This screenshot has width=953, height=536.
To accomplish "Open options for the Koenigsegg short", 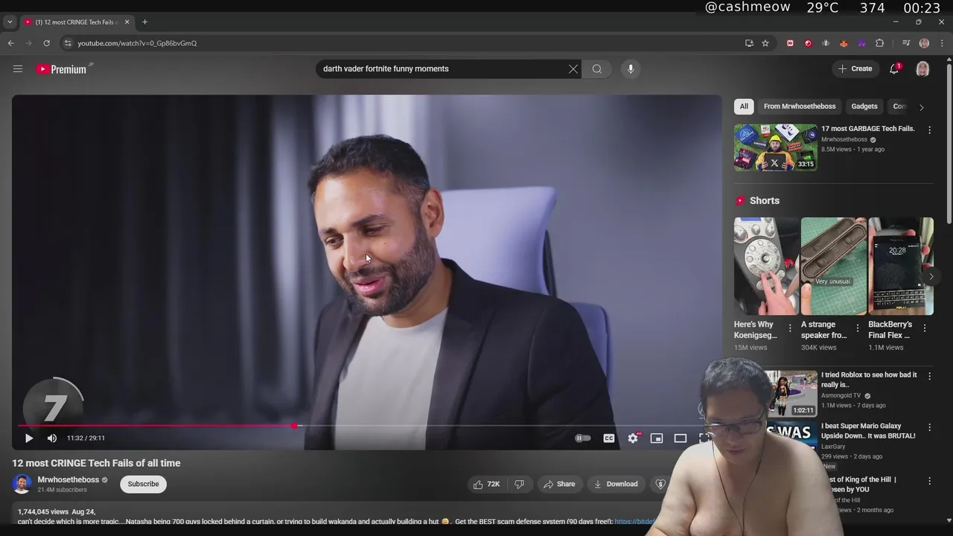I will (790, 328).
